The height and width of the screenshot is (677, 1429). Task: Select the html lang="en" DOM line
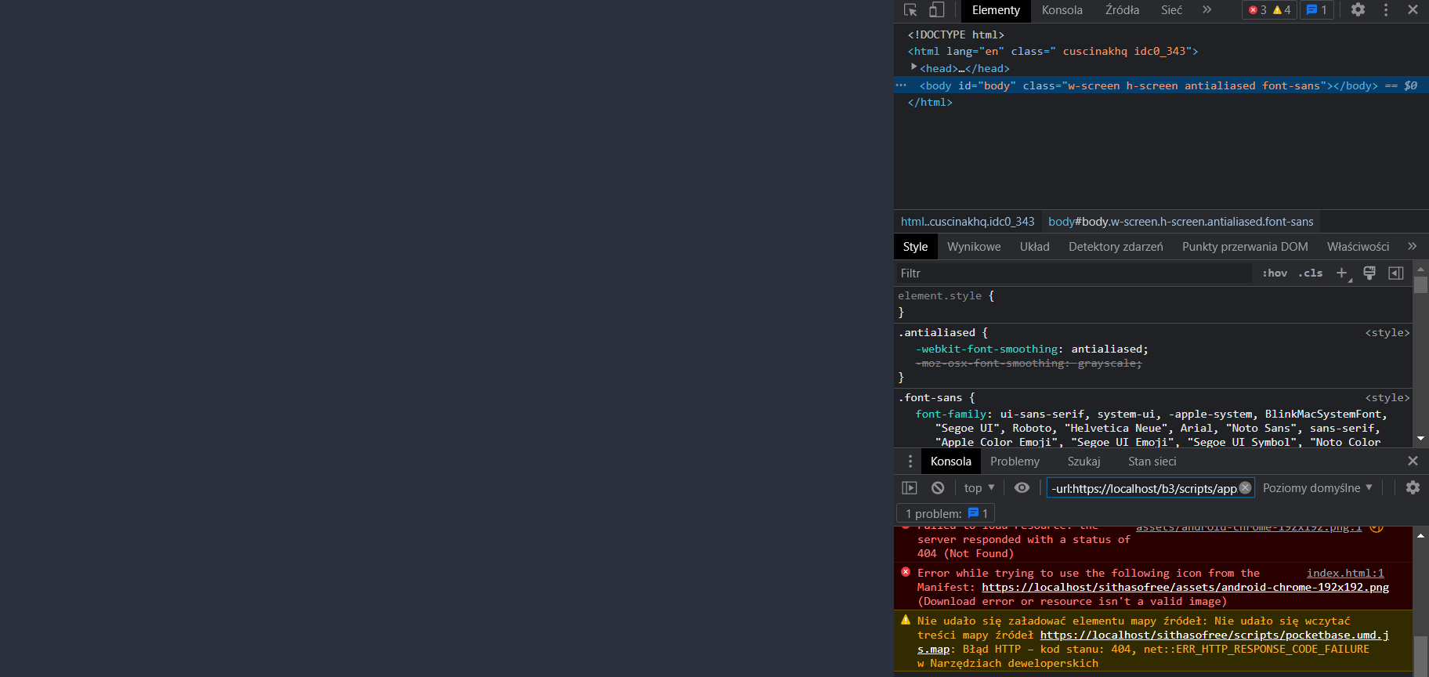coord(1052,51)
